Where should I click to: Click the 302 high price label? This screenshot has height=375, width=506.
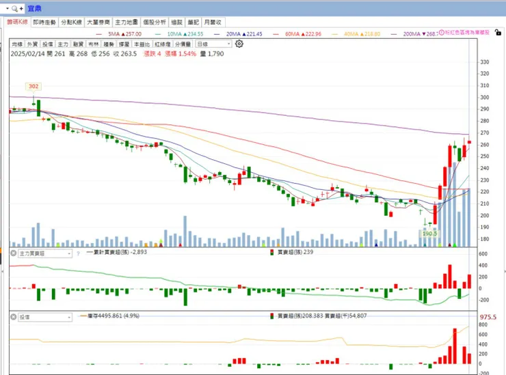coord(34,86)
